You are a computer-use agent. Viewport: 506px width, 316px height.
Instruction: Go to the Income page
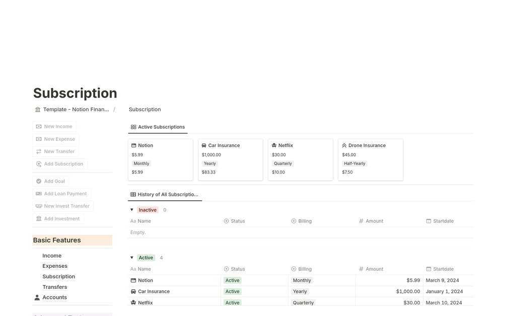[x=52, y=256]
